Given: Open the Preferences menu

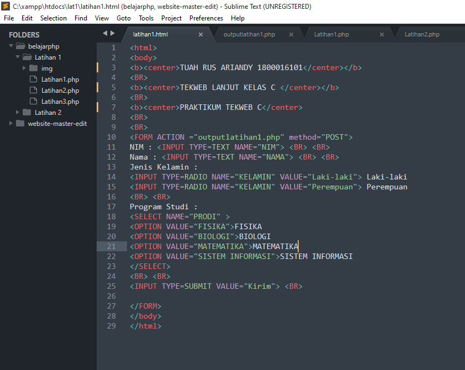Looking at the screenshot, I should click(206, 18).
